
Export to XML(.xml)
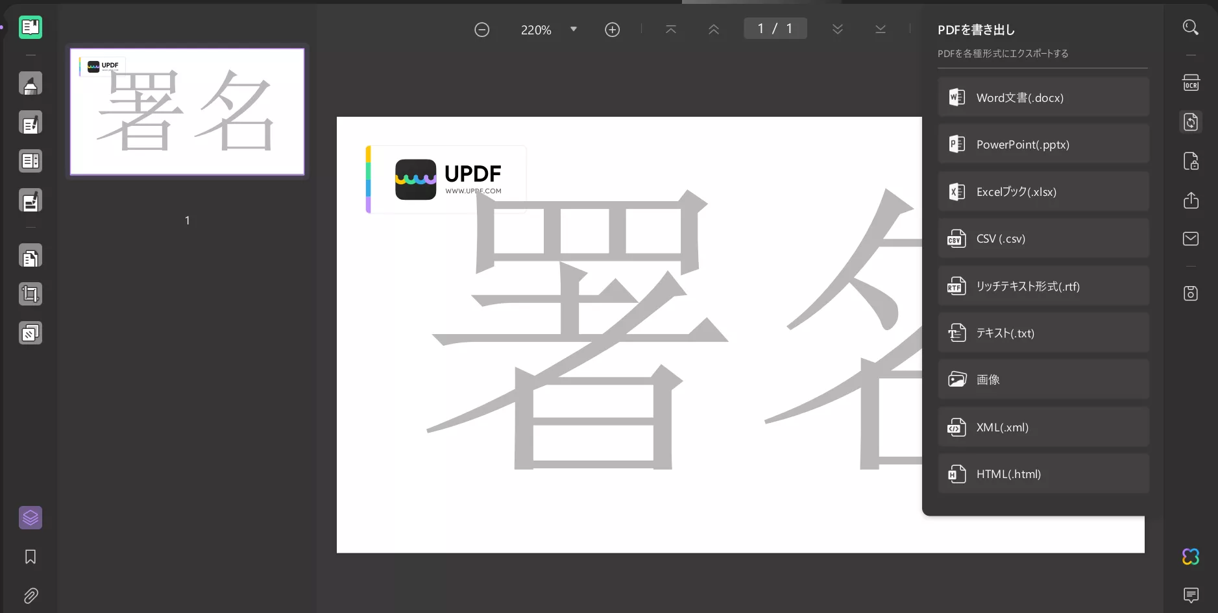click(x=1043, y=427)
